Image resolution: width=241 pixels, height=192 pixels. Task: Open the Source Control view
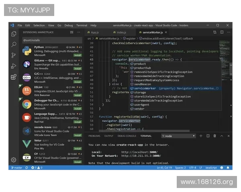(x=14, y=55)
